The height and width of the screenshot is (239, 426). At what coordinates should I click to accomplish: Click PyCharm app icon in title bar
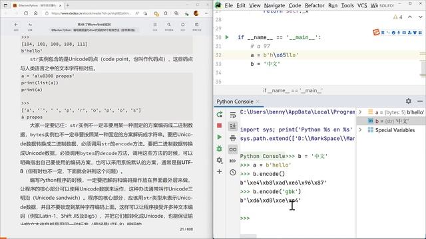(218, 5)
